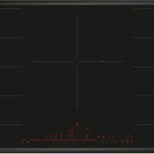154x154 pixels.
Task: Select the zone showing power level 7
Action: [67, 136]
